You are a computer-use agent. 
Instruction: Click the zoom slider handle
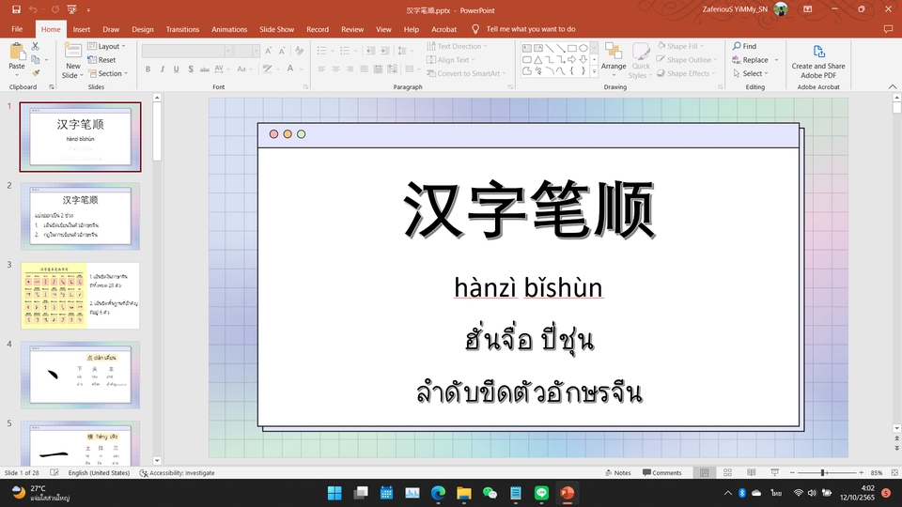823,472
